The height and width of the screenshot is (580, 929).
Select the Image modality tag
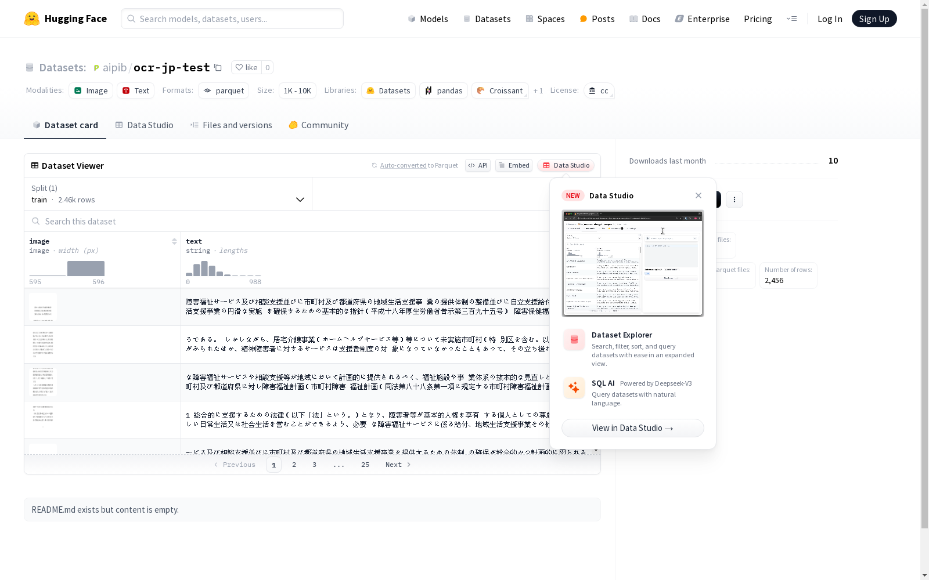(91, 90)
